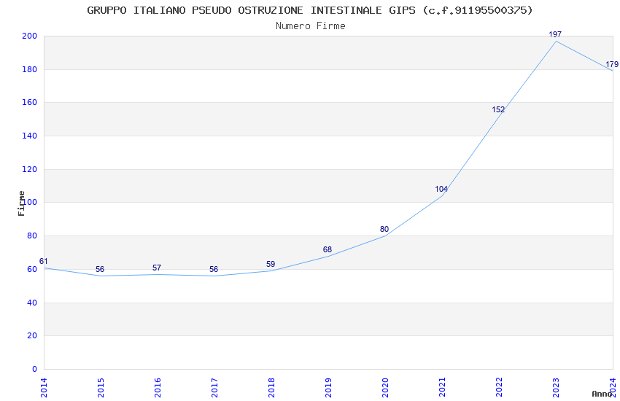The height and width of the screenshot is (401, 620).
Task: Select the 2017 x-axis year label
Action: (214, 388)
